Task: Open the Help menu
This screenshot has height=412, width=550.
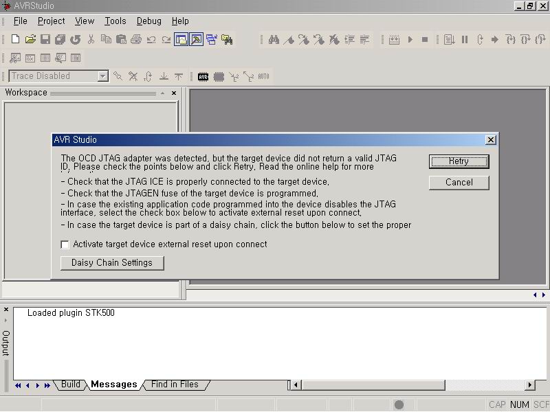Action: coord(180,21)
